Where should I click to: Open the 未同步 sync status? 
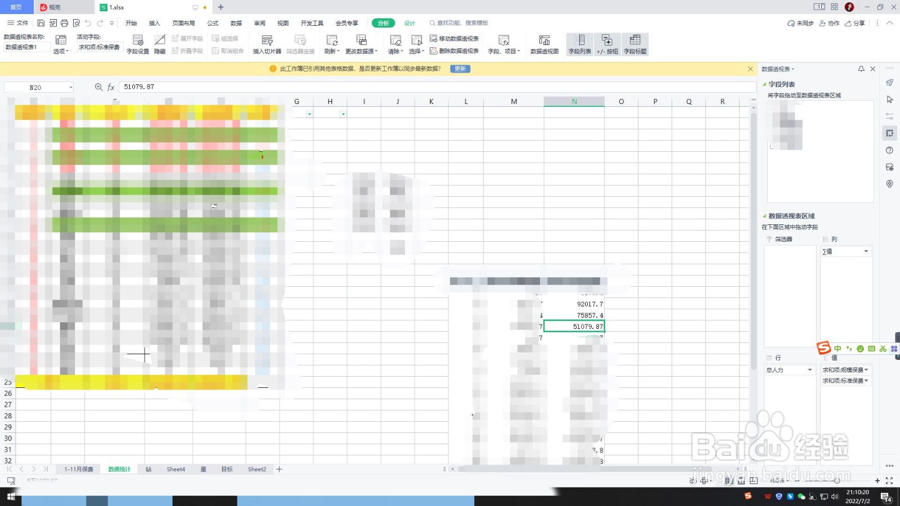coord(800,23)
